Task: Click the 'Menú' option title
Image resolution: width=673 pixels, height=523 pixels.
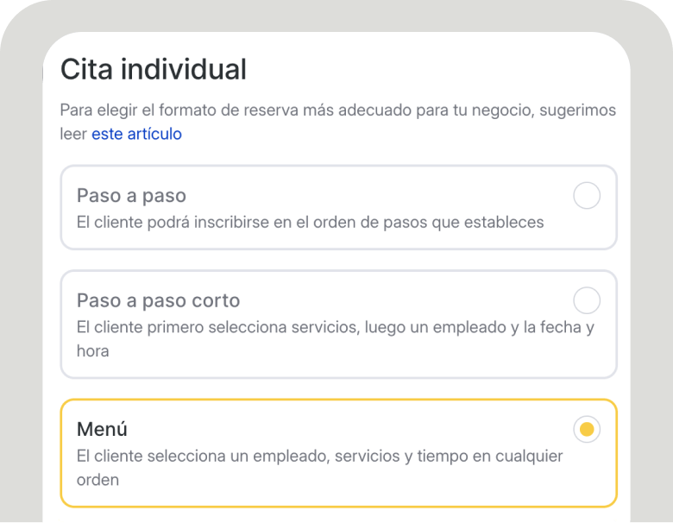Action: pos(102,429)
